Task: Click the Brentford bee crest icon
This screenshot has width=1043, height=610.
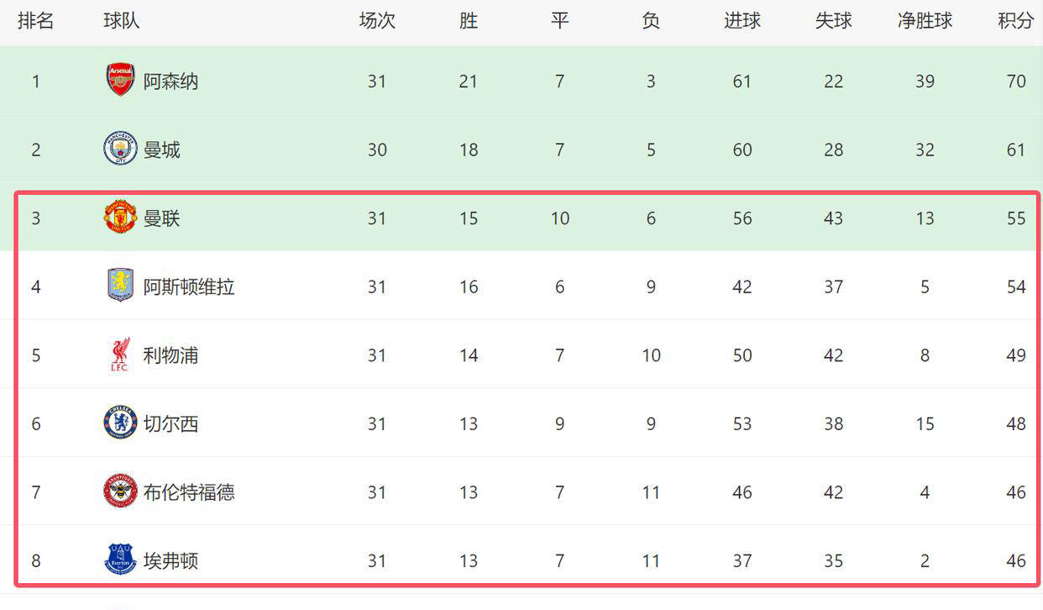Action: (120, 492)
